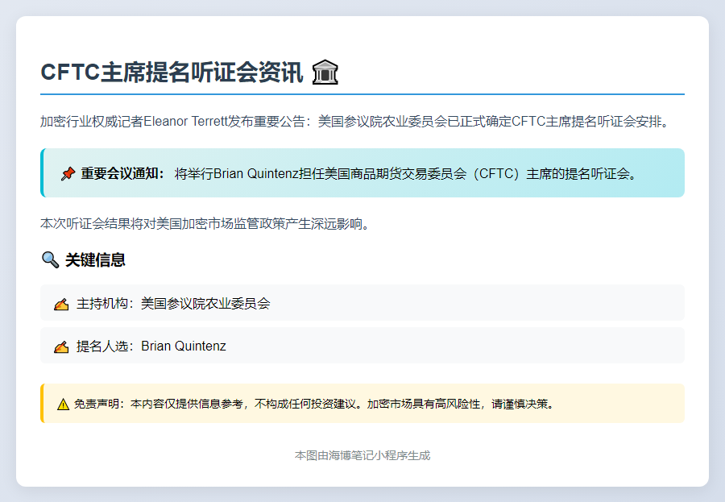Click the magnifying glass icon beside 关键信息
Screen dimensions: 725x502
click(51, 259)
